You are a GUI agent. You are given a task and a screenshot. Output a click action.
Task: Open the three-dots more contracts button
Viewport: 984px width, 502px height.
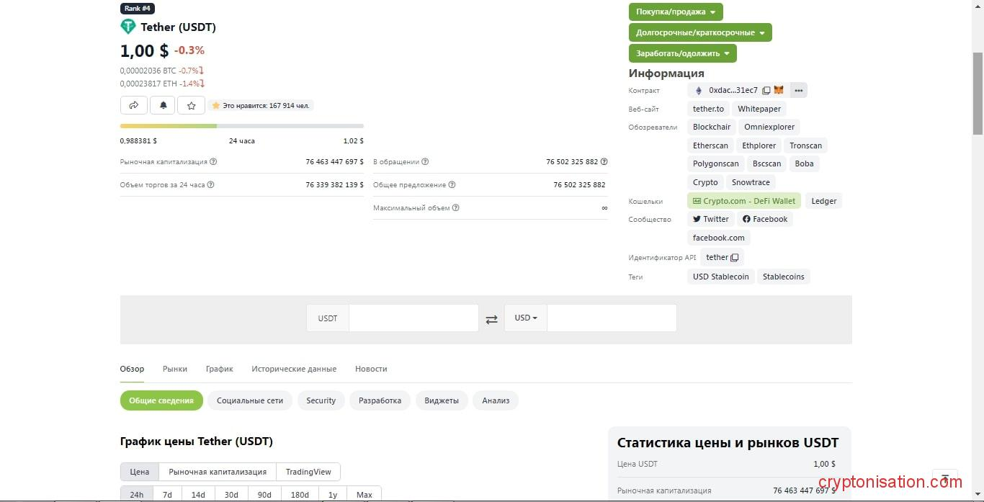click(798, 91)
